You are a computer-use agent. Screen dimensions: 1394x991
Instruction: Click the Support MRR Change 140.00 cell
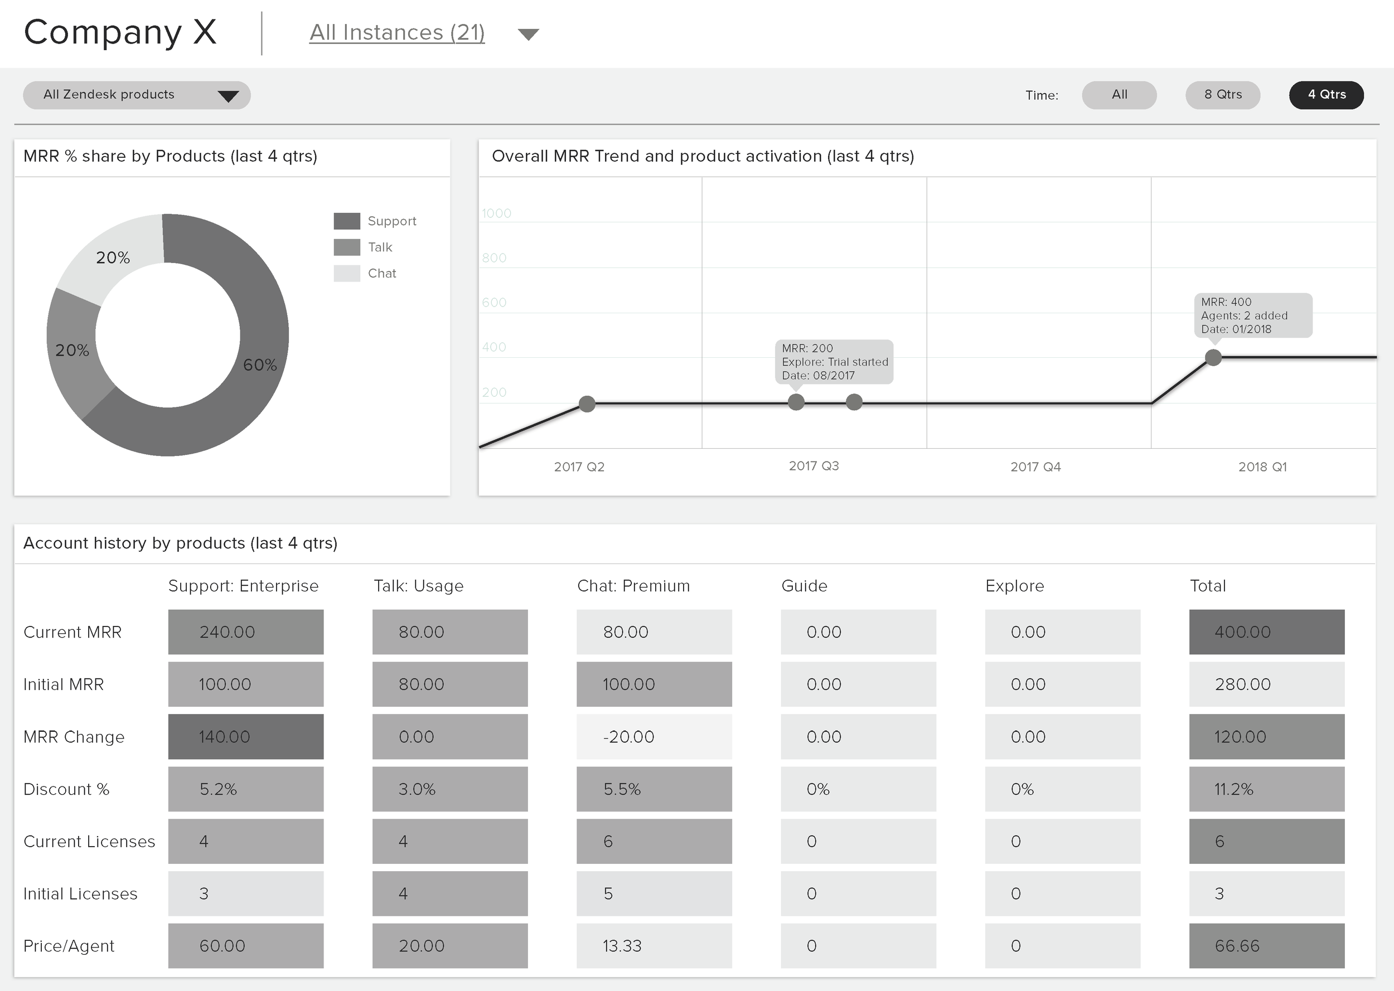[x=245, y=736]
